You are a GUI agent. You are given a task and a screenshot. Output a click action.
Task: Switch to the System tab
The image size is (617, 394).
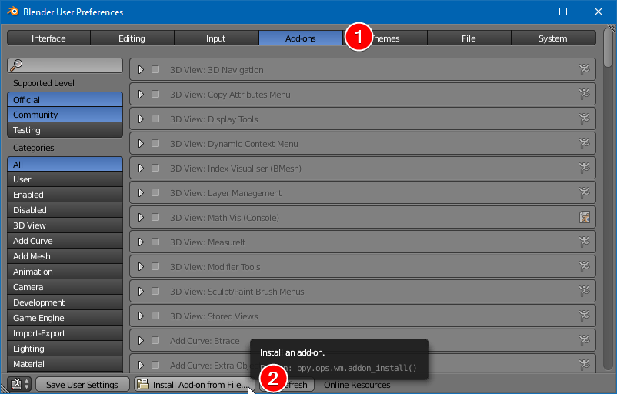click(x=553, y=38)
